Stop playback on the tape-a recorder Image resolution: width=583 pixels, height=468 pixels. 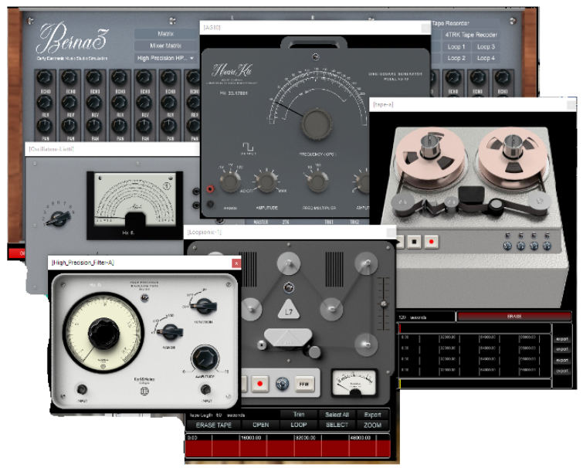pyautogui.click(x=414, y=242)
